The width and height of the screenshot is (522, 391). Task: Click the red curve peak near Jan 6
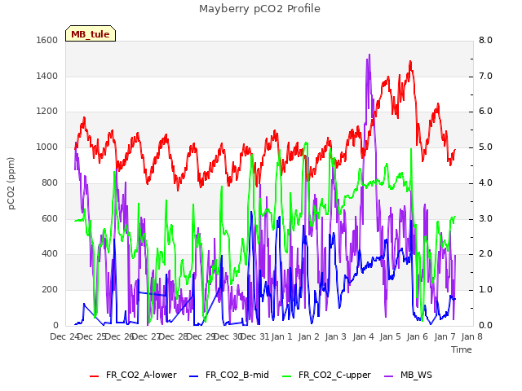(x=410, y=62)
